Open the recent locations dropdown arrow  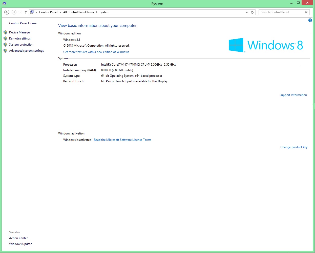[x=20, y=12]
